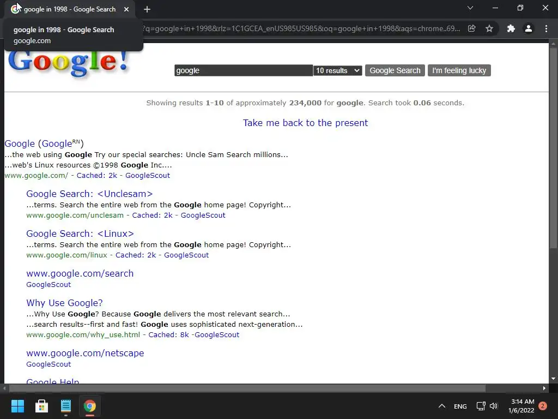Open 'www.google.com/search' result title

point(80,274)
